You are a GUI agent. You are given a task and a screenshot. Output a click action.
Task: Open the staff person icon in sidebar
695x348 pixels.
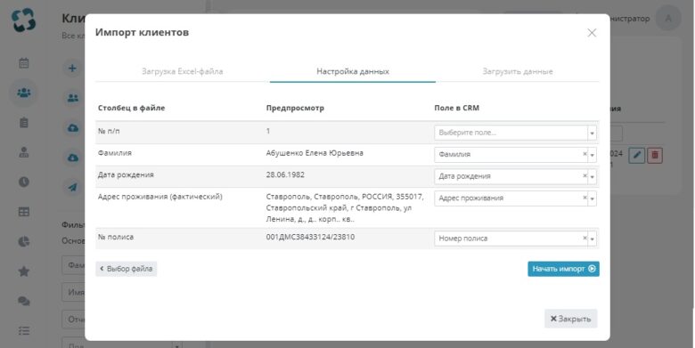pos(24,152)
